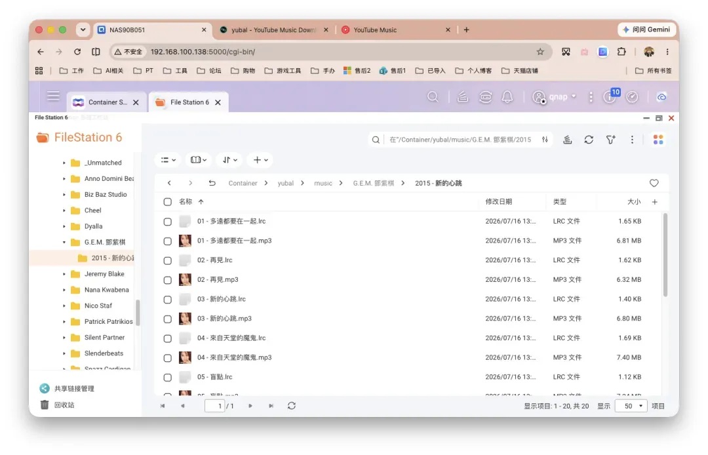Open the 工具 bookmarks folder
The width and height of the screenshot is (708, 455).
(175, 70)
